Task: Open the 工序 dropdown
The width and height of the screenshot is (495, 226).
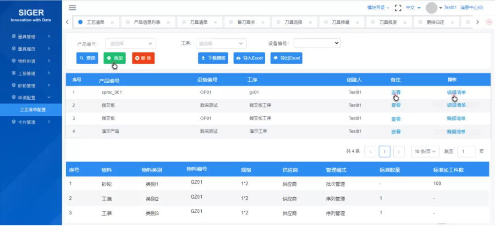Action: pos(221,43)
